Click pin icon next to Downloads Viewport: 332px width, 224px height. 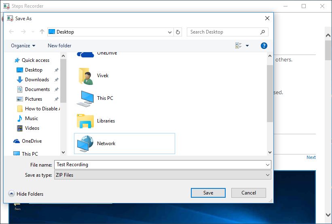(56, 80)
